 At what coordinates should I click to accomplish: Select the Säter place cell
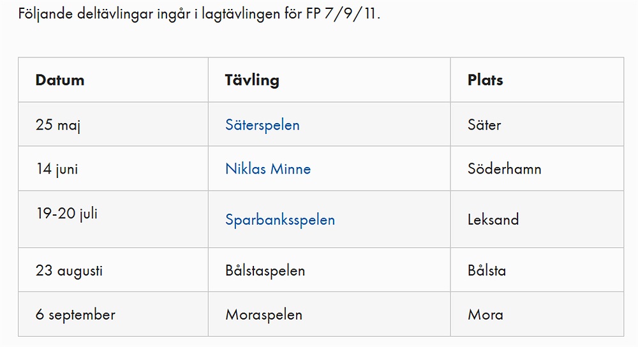point(484,125)
